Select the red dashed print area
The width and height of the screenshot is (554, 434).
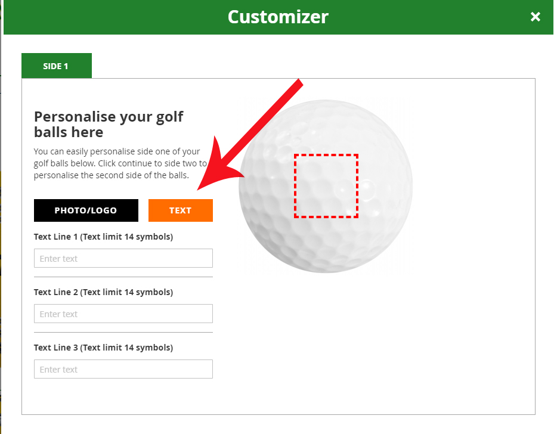326,186
